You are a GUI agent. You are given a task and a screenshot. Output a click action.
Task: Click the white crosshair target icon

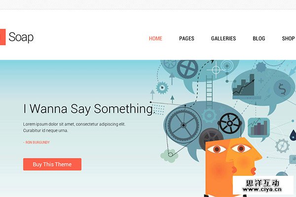[x=216, y=70]
